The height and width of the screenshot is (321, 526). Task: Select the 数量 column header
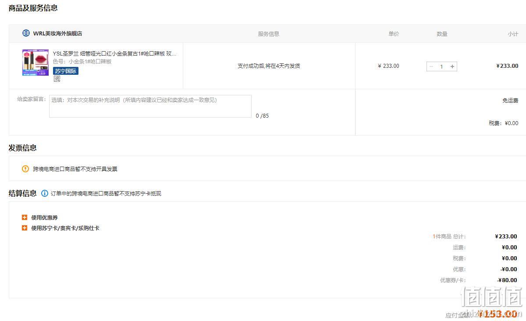(x=442, y=34)
